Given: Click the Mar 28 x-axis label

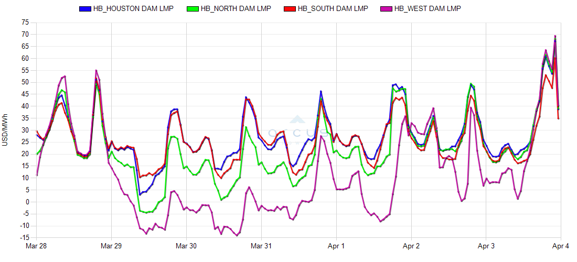Looking at the screenshot, I should pos(36,245).
